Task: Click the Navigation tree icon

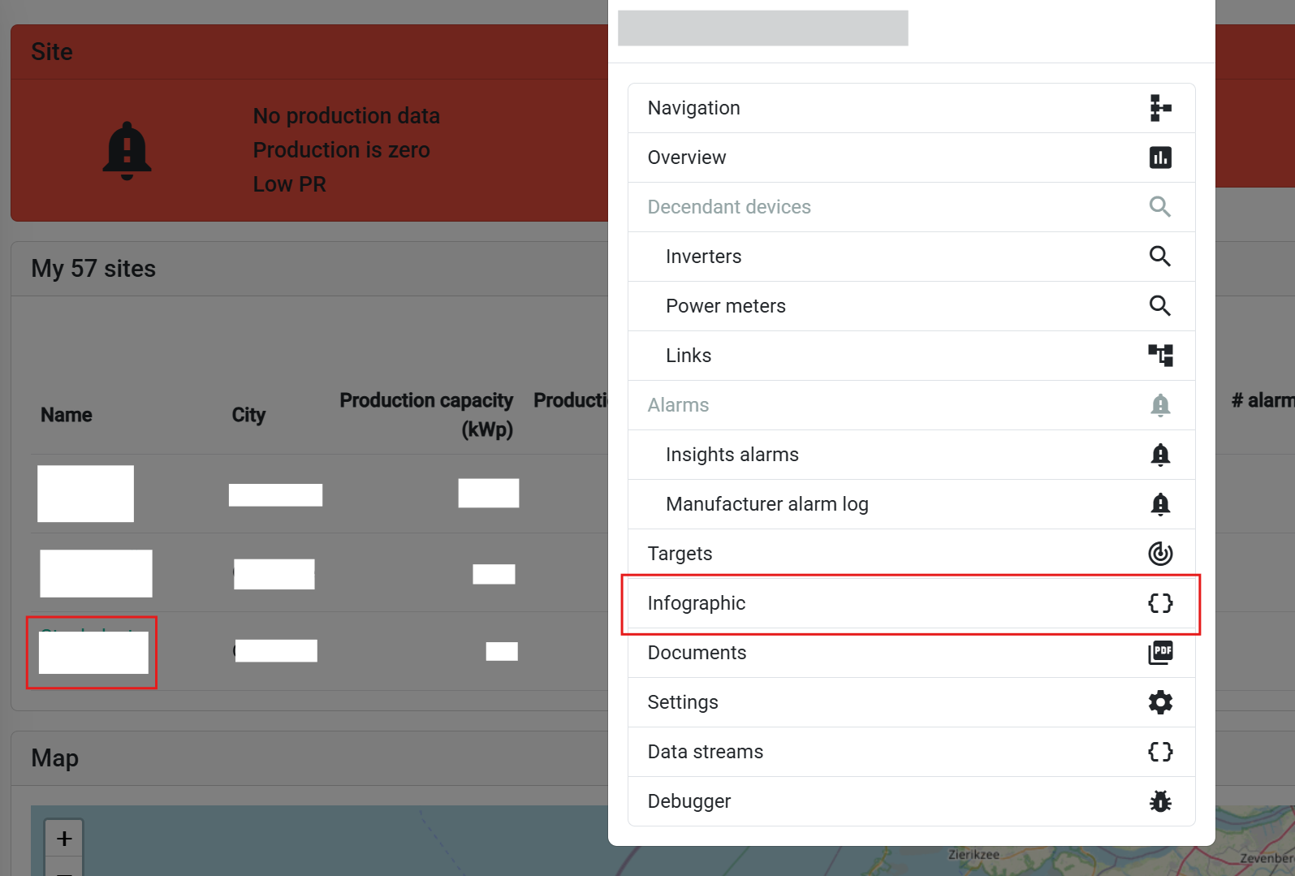Action: click(x=1160, y=108)
